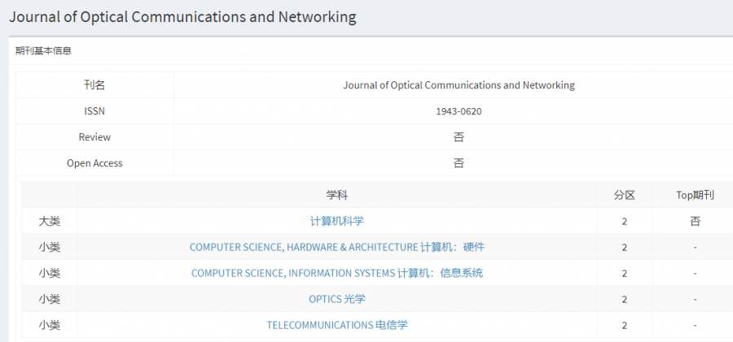The image size is (733, 342).
Task: Select the 否 value in Review row
Action: tap(459, 137)
